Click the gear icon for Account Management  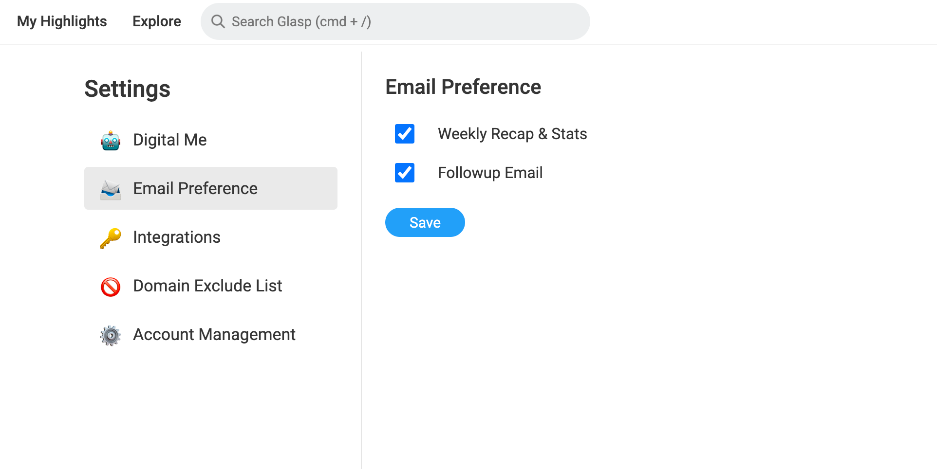(x=111, y=335)
